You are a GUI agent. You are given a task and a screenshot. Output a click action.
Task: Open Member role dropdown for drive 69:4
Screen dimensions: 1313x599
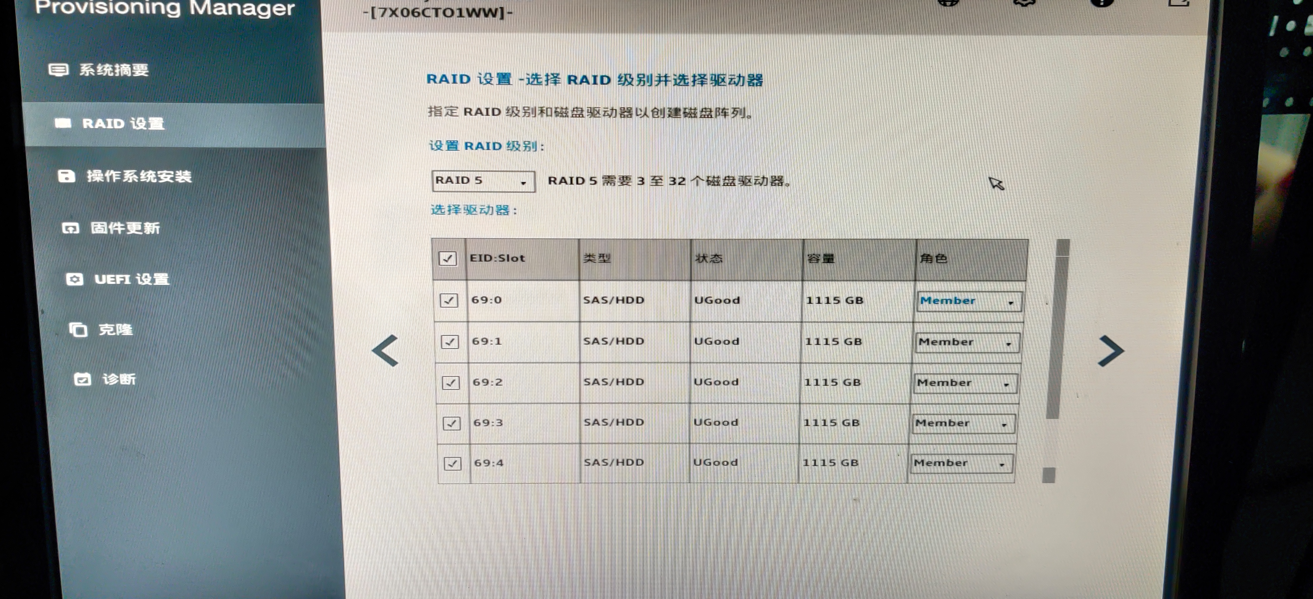click(961, 464)
